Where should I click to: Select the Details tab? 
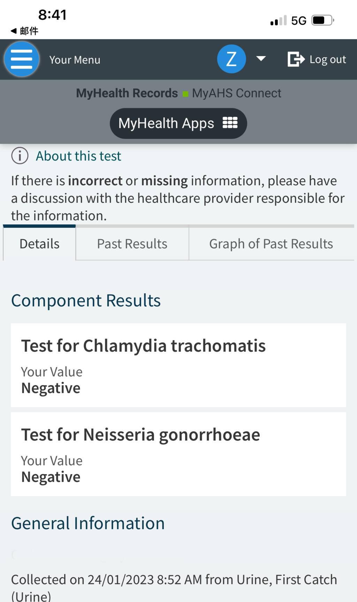39,244
